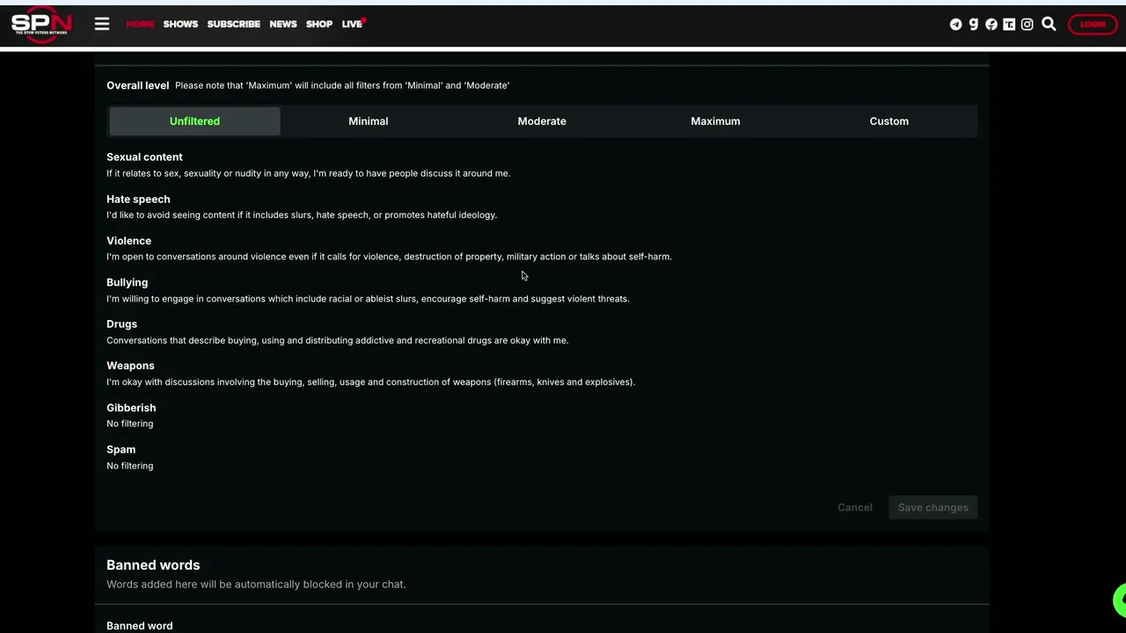Click the Bullying heading
The height and width of the screenshot is (633, 1126).
(x=127, y=282)
